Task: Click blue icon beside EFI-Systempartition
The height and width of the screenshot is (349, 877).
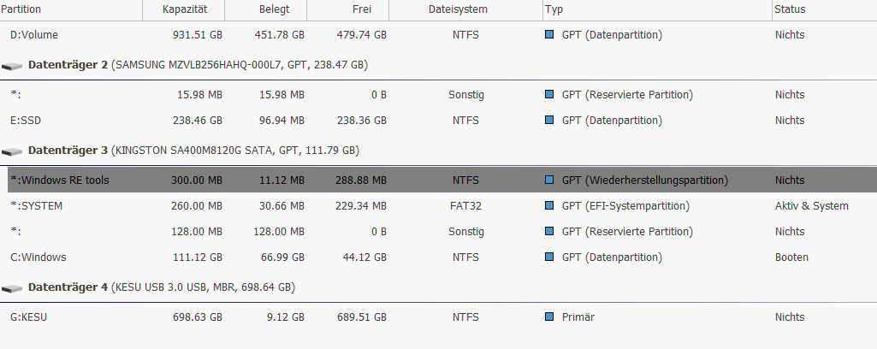Action: [549, 205]
